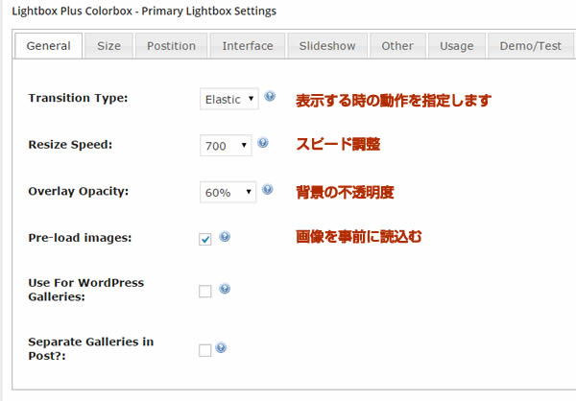Open the Slideshow tab

pyautogui.click(x=327, y=46)
